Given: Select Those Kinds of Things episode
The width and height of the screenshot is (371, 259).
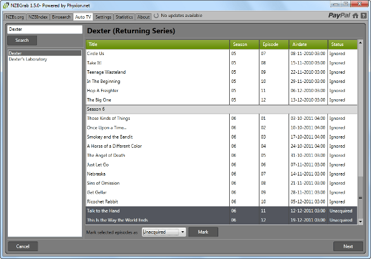Looking at the screenshot, I should coord(221,118).
